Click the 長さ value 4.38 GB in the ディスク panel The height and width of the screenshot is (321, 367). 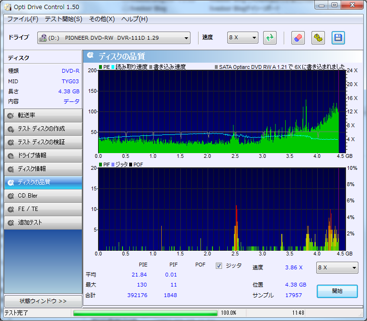[x=69, y=91]
